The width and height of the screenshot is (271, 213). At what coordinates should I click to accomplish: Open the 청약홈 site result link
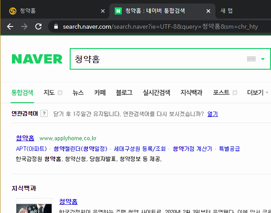(25, 138)
